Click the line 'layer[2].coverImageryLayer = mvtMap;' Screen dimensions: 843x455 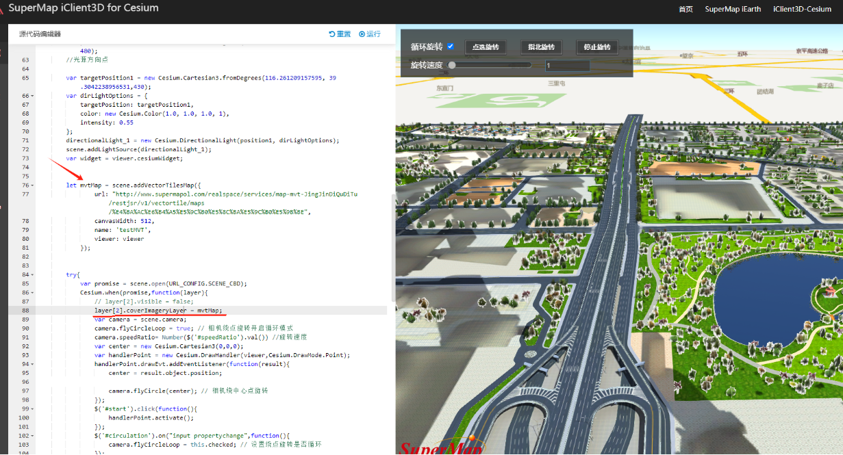click(x=158, y=310)
